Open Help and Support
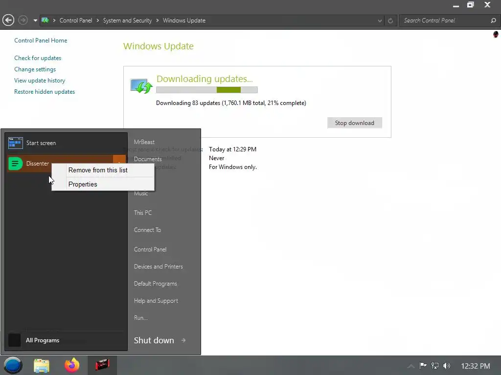The height and width of the screenshot is (375, 501). point(156,301)
